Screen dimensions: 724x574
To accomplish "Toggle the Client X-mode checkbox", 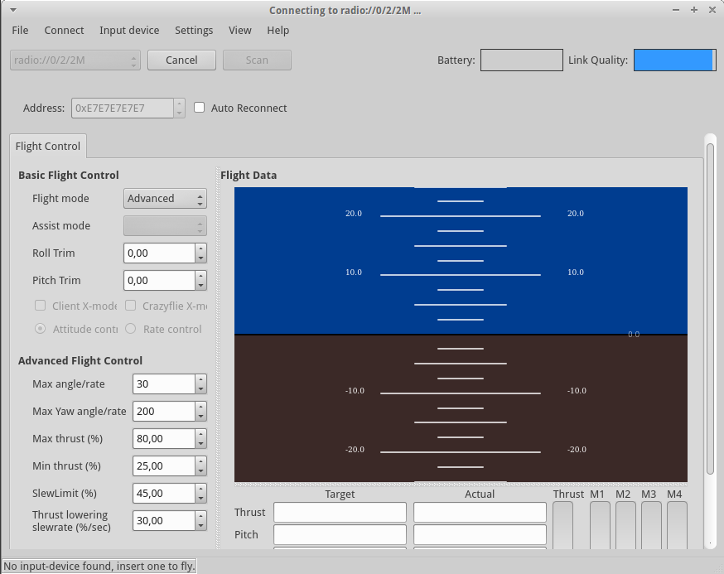I will pyautogui.click(x=39, y=306).
